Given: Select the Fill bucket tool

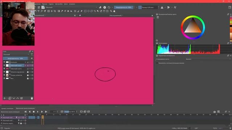Looking at the screenshot, I should click(71, 11).
